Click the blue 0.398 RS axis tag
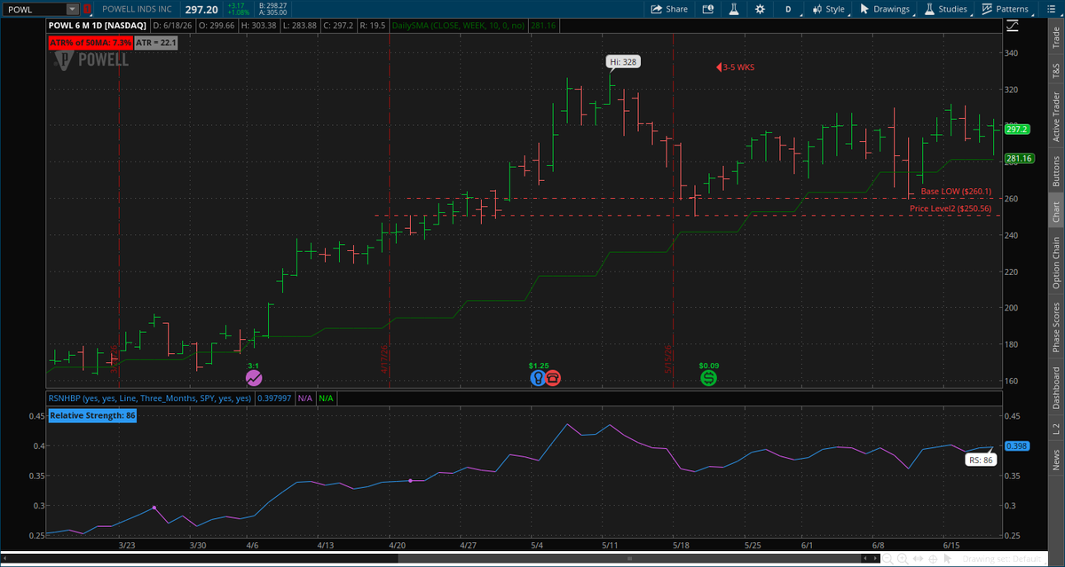The height and width of the screenshot is (567, 1065). 1018,446
